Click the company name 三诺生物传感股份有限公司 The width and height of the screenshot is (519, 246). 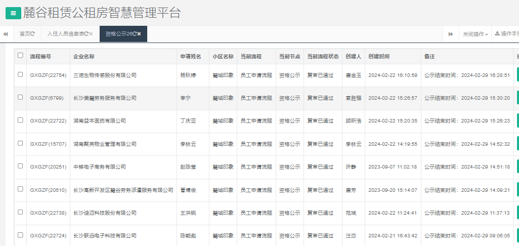point(105,75)
